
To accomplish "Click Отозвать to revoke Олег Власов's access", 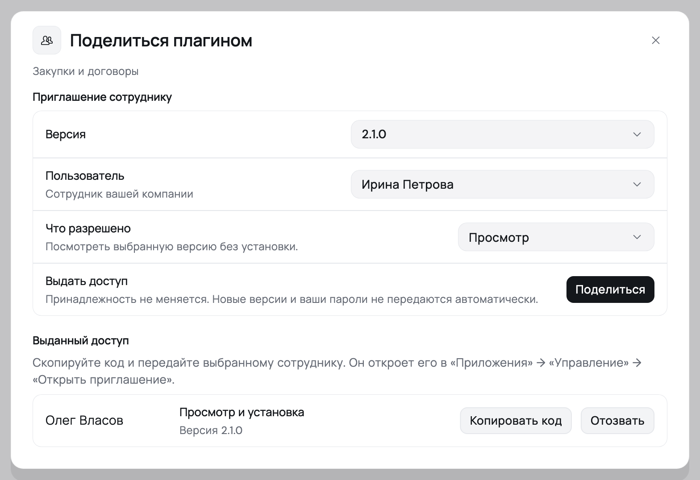I will [x=617, y=421].
